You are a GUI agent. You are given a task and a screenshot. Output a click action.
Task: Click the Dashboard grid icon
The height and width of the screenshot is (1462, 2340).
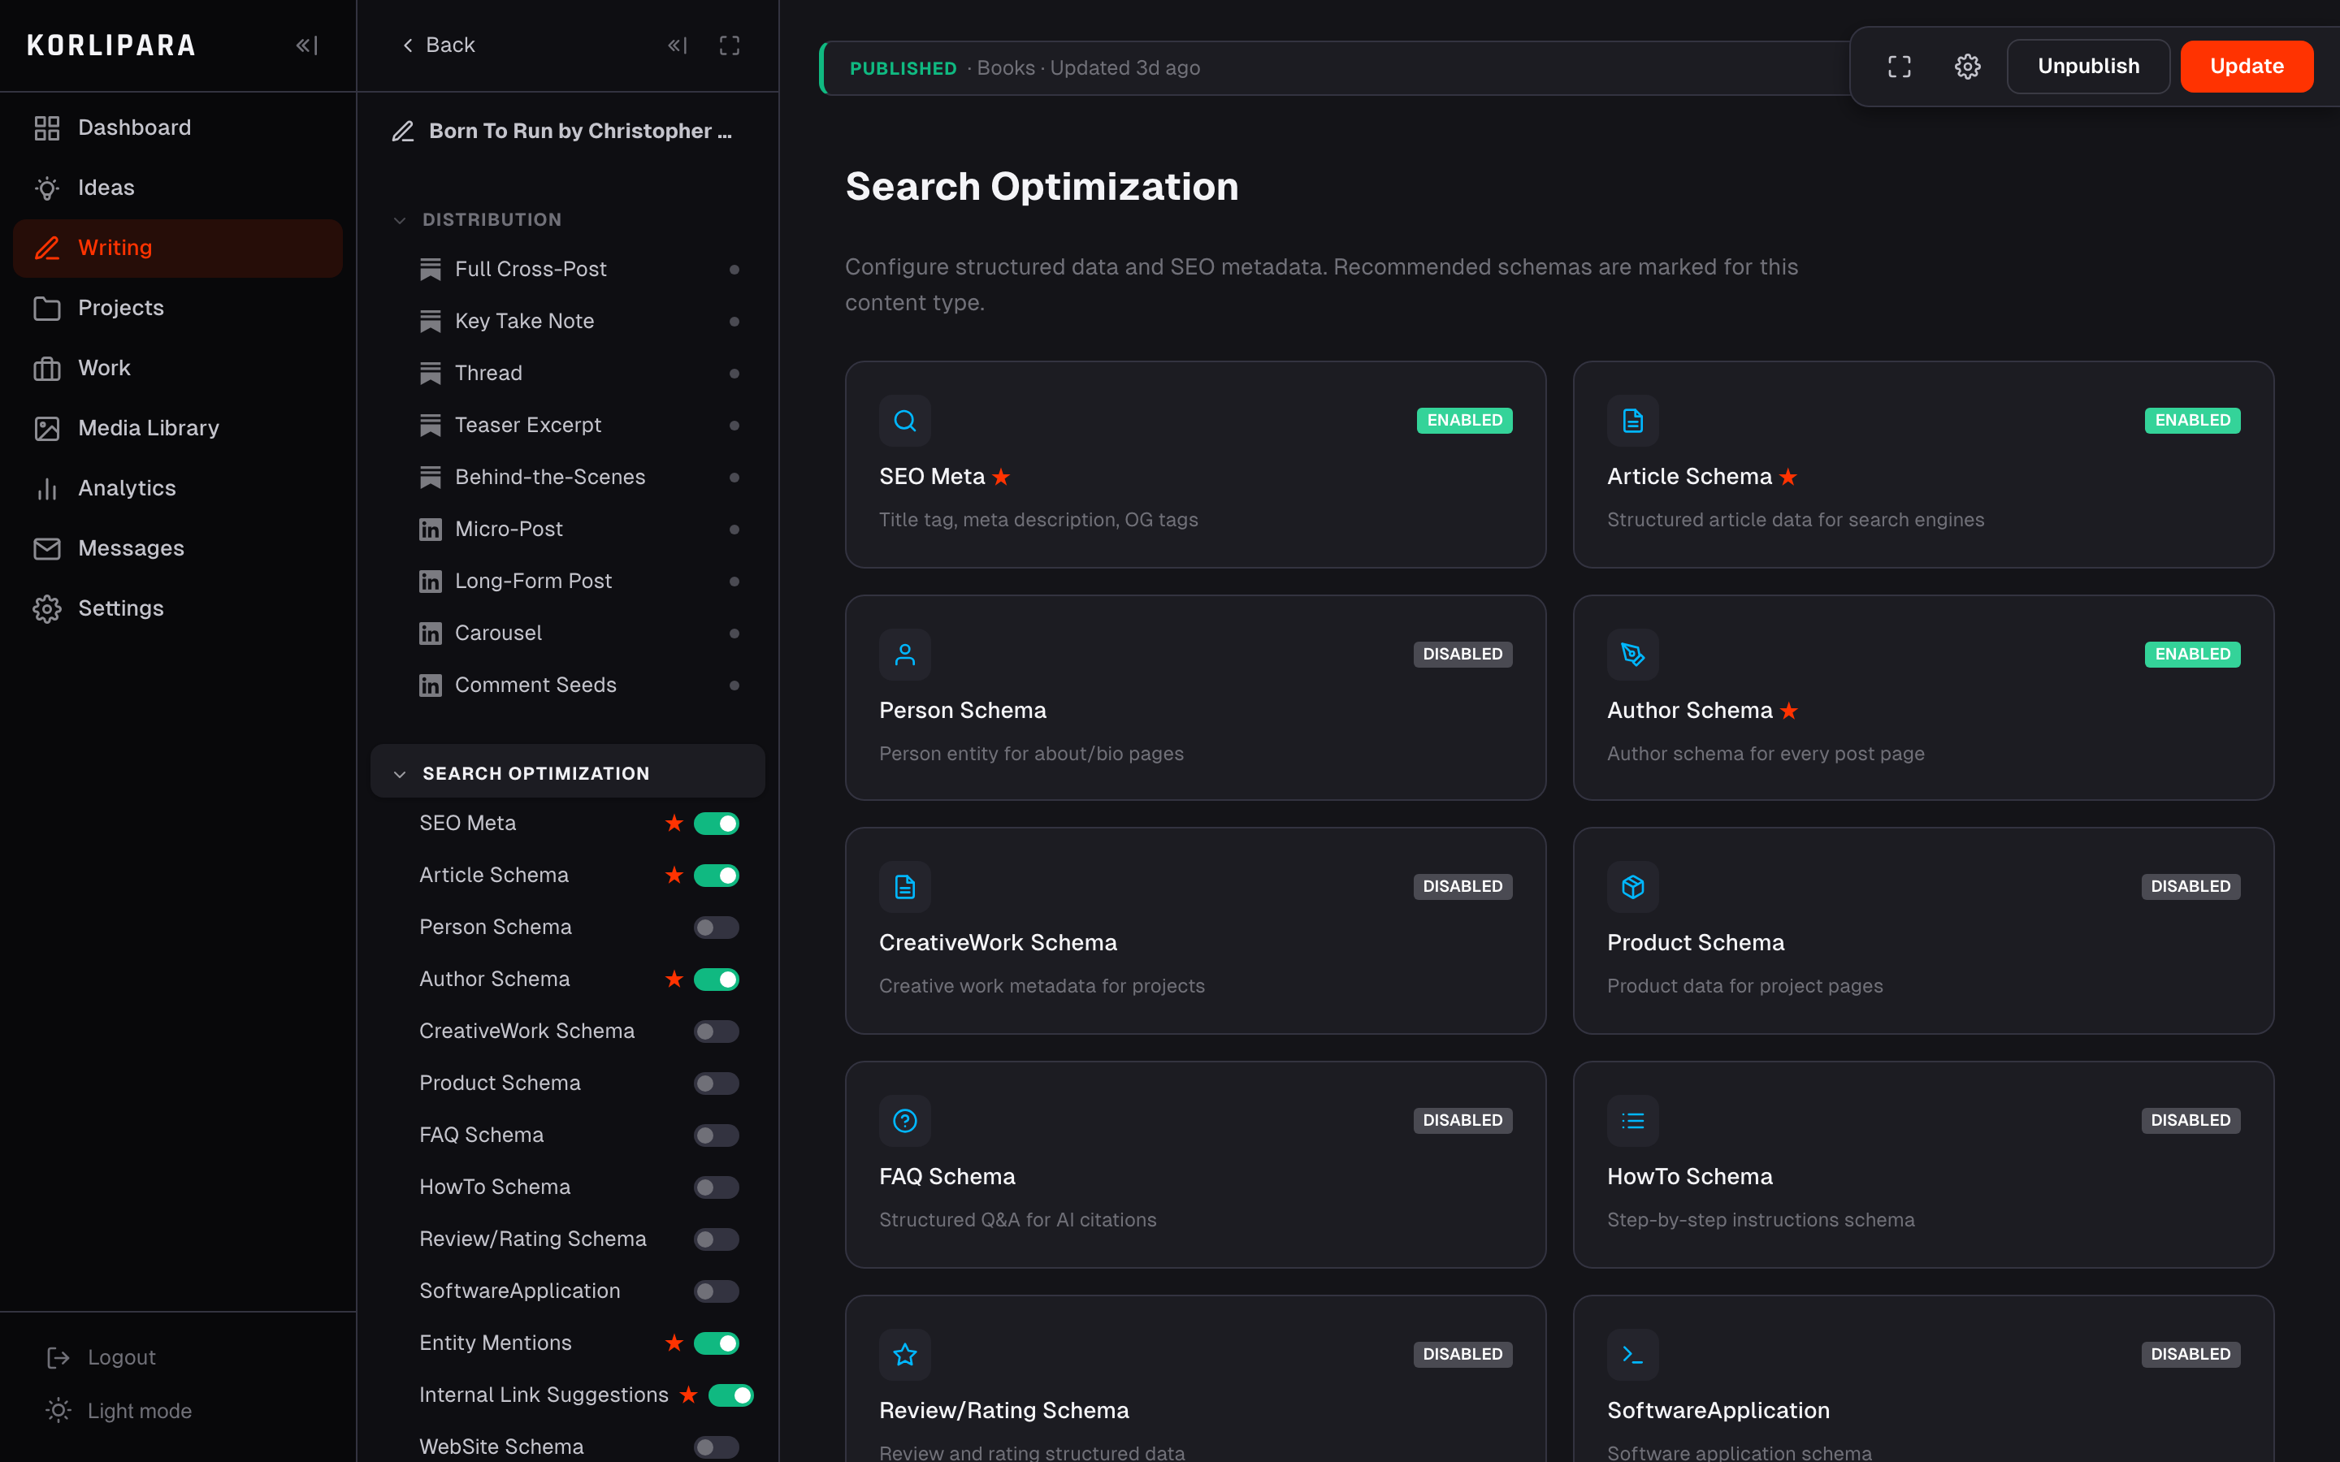coord(46,128)
